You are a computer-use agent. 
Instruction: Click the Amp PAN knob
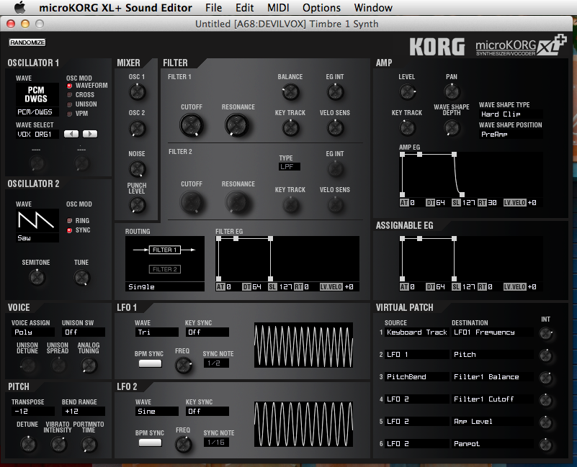(x=452, y=92)
